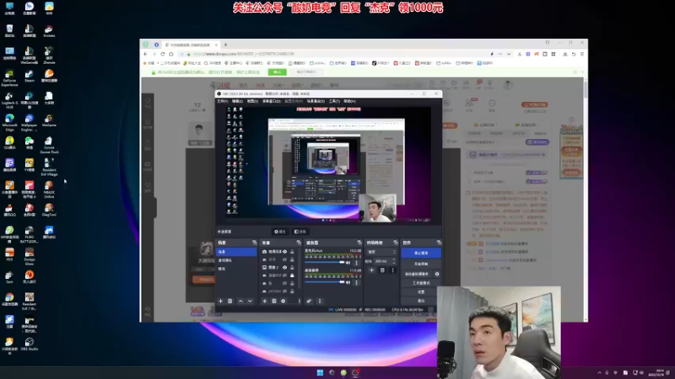Open 麦克风/Aux channel options menu dots
Viewport: 675px width, 379px height.
coord(356,263)
